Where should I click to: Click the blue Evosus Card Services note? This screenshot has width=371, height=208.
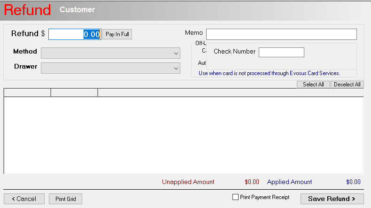[x=269, y=73]
